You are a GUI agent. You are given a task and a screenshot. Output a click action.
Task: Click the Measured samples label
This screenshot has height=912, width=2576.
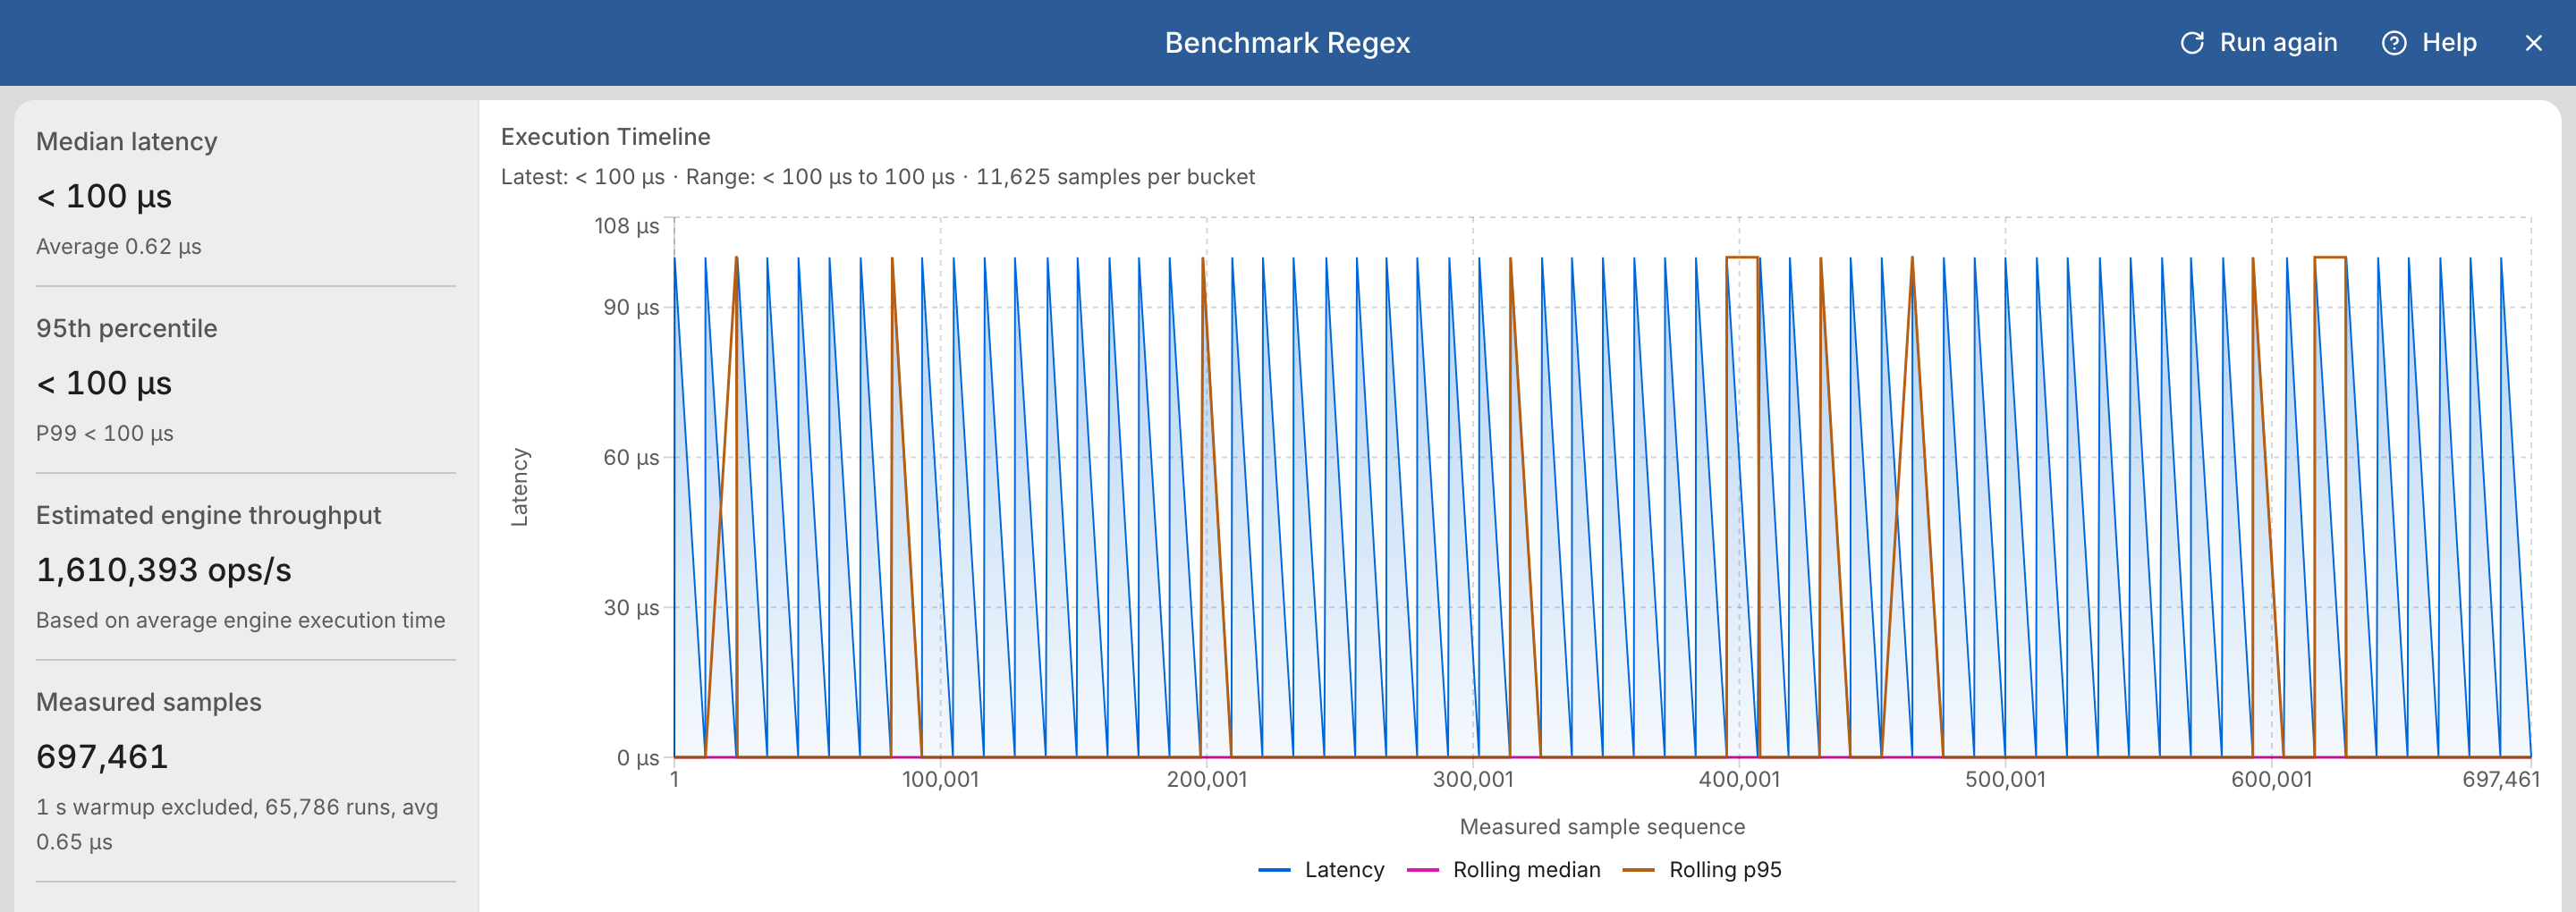click(x=149, y=702)
